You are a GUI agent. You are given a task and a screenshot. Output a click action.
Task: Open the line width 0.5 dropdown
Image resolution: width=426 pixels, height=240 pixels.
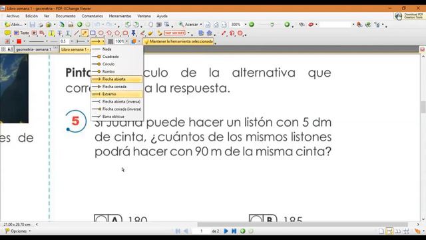(x=72, y=41)
